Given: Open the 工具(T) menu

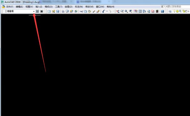Looking at the screenshot, I should (x=59, y=7).
